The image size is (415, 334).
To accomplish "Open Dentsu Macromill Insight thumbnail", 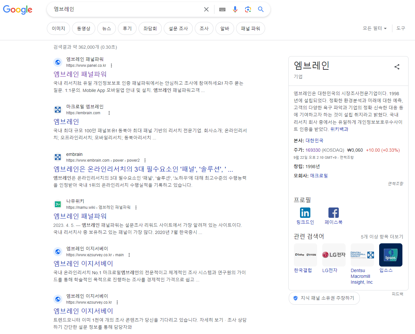I will (362, 255).
